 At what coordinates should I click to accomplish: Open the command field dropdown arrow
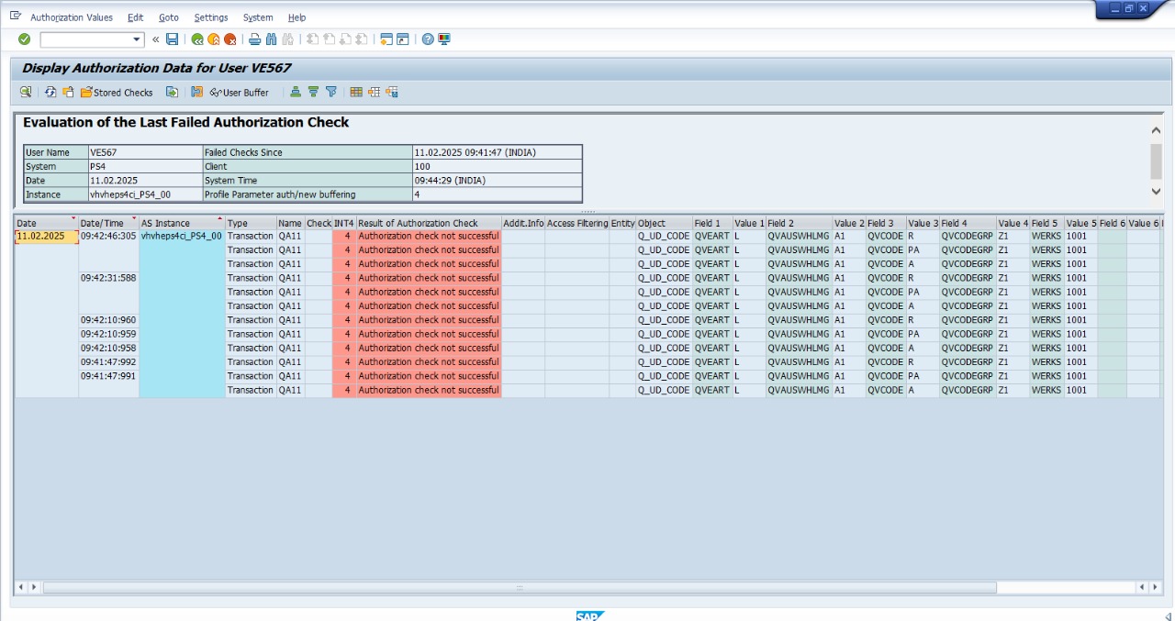(x=138, y=39)
